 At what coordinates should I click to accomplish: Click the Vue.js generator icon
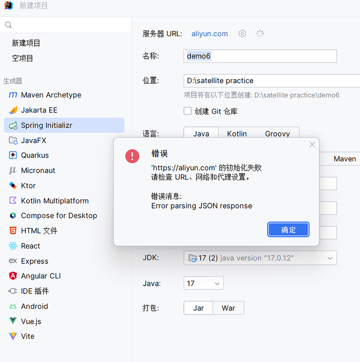pyautogui.click(x=13, y=321)
